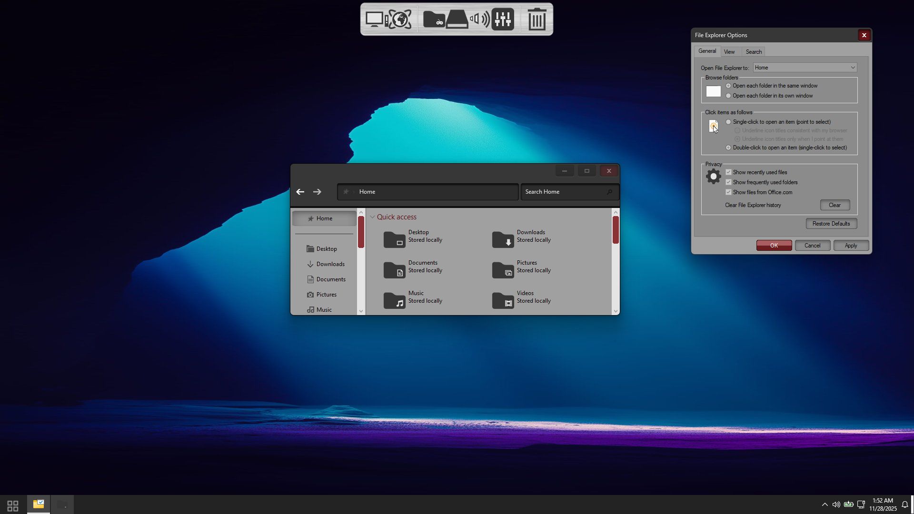Toggle Show files from Office.com checkbox

728,192
